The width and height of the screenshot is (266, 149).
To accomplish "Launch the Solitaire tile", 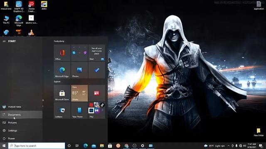I will 62,111.
